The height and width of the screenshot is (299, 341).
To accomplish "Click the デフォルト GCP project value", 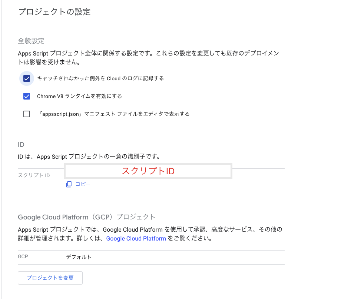I will pyautogui.click(x=77, y=256).
